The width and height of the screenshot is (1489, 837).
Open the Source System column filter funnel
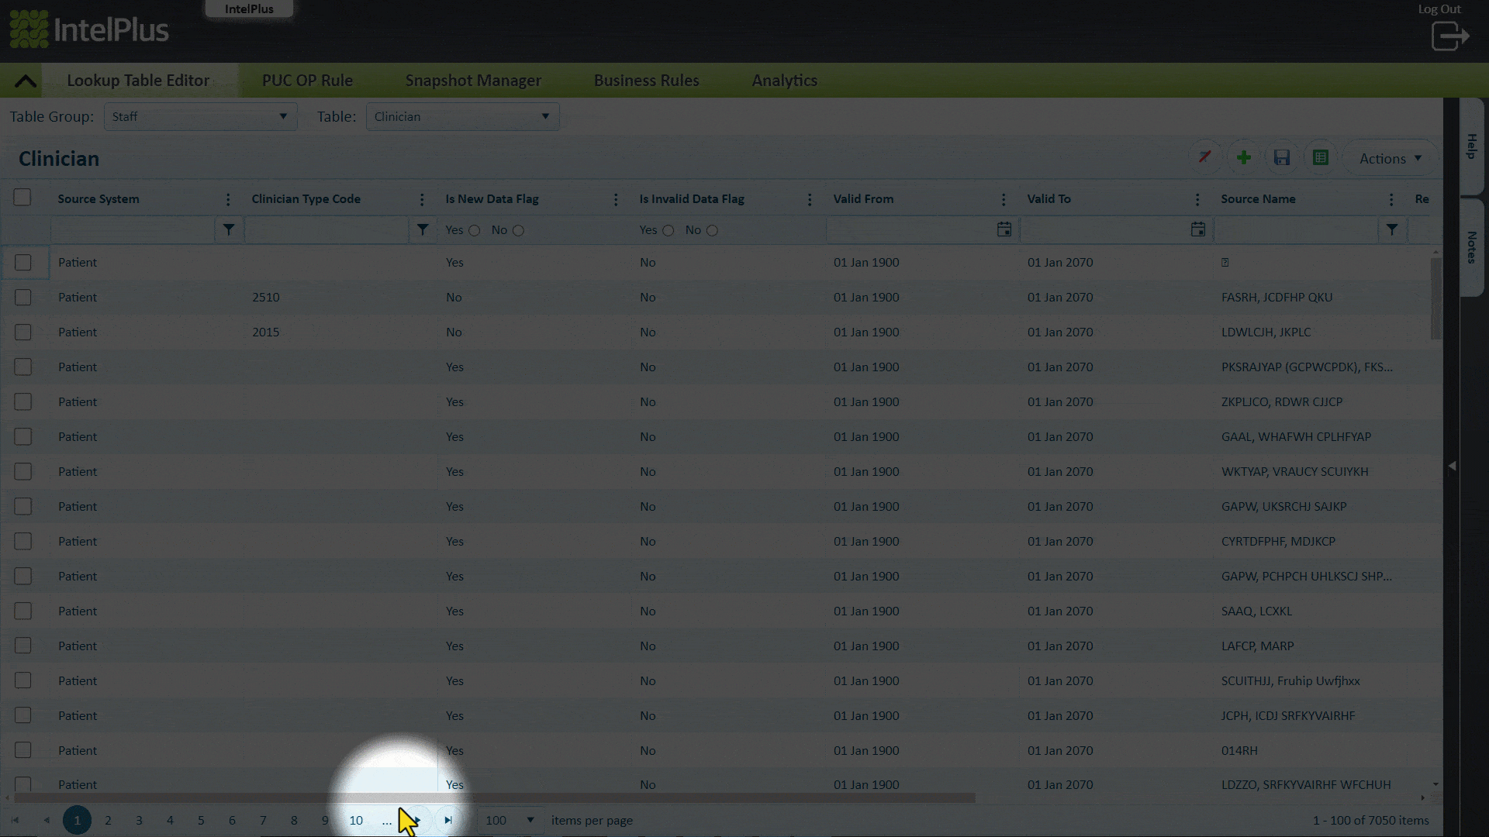[x=229, y=230]
